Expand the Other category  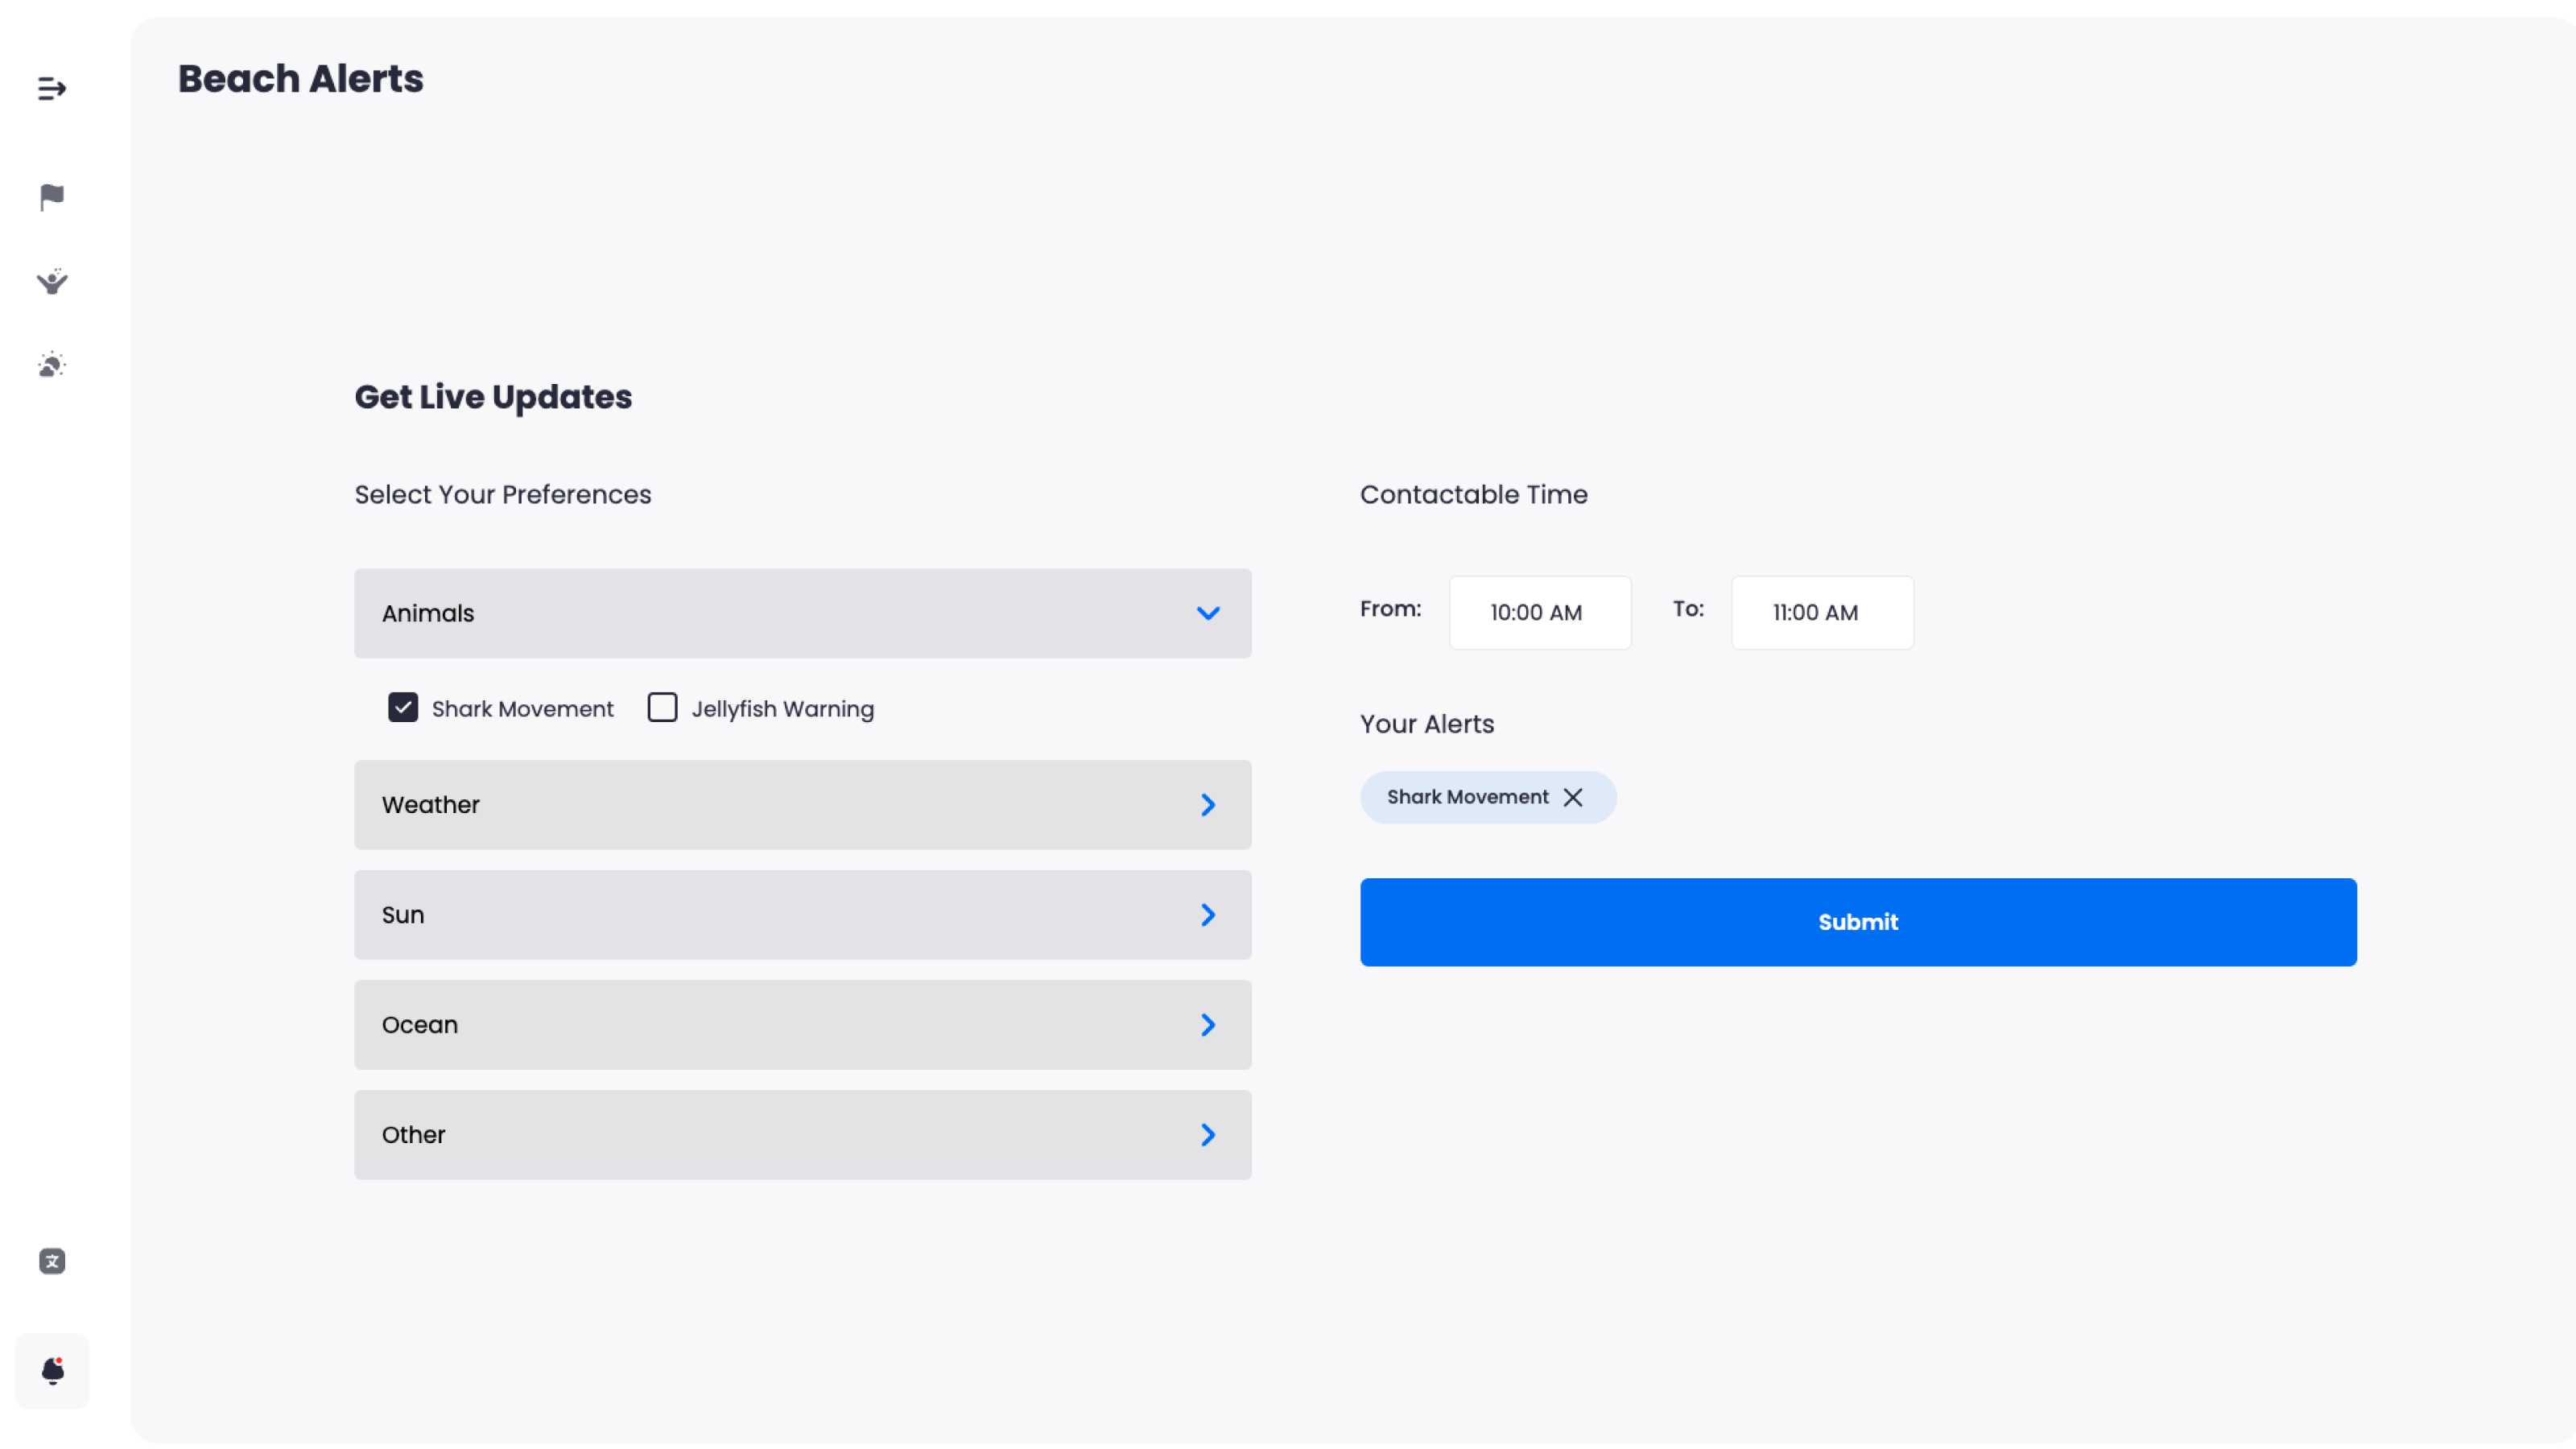click(802, 1135)
